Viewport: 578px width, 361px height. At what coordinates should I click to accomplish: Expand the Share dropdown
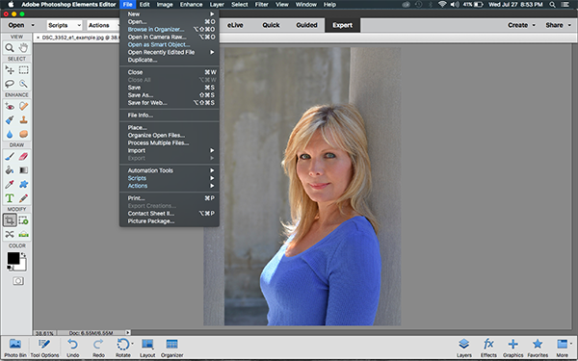point(569,25)
